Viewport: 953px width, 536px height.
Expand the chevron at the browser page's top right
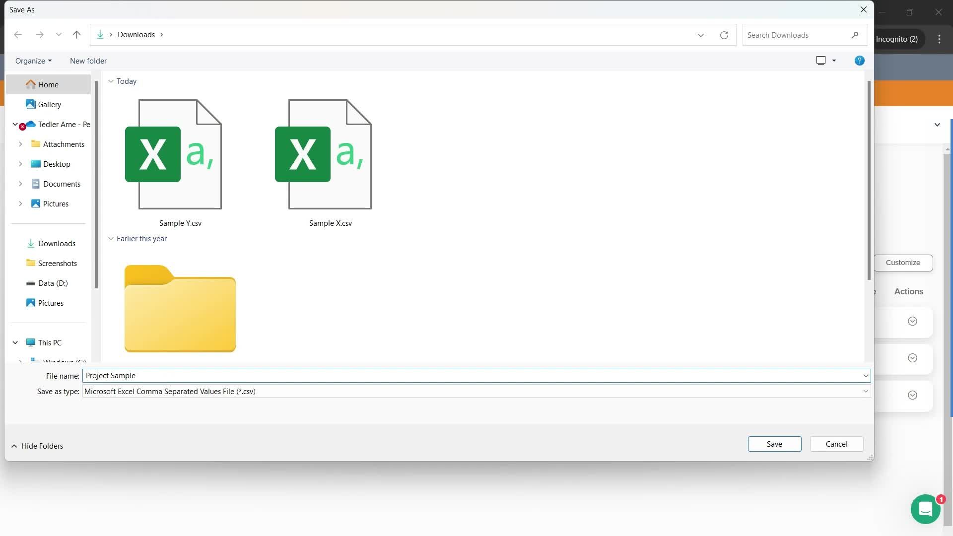[937, 125]
